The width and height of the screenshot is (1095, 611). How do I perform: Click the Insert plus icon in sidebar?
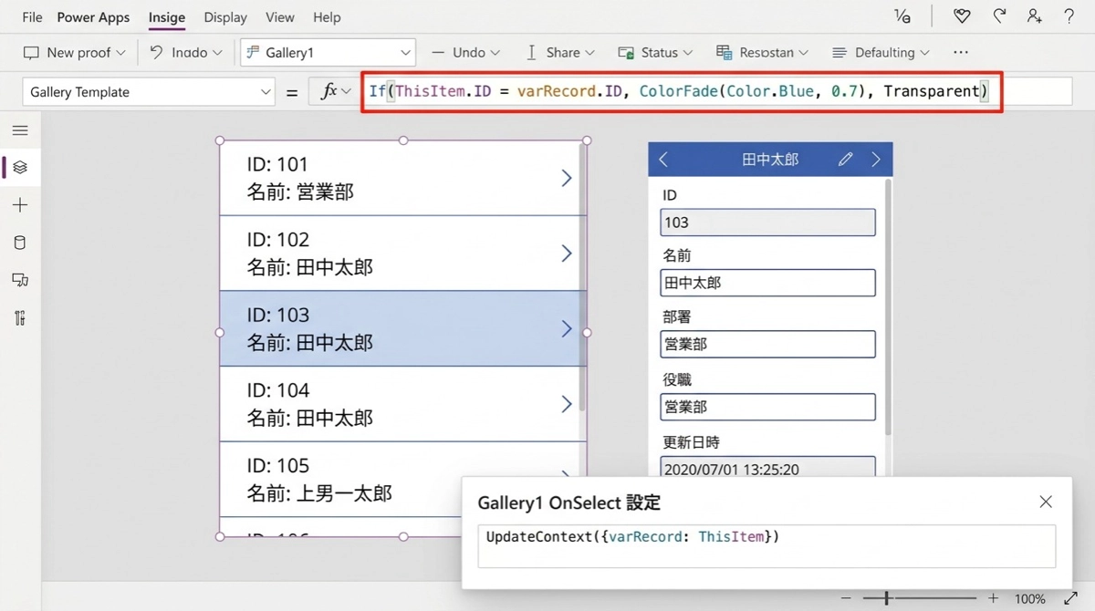(20, 205)
